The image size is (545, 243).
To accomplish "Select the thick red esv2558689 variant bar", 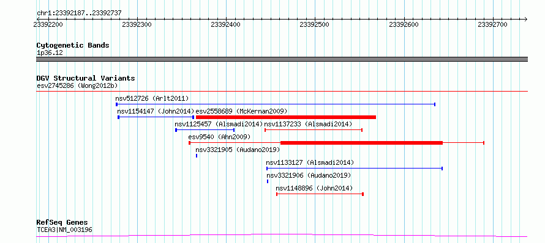I will pos(286,117).
